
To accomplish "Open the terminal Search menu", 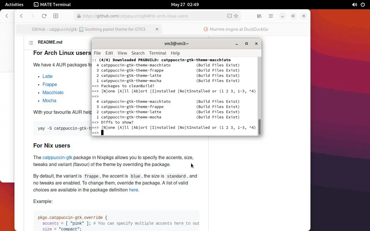I will [138, 53].
